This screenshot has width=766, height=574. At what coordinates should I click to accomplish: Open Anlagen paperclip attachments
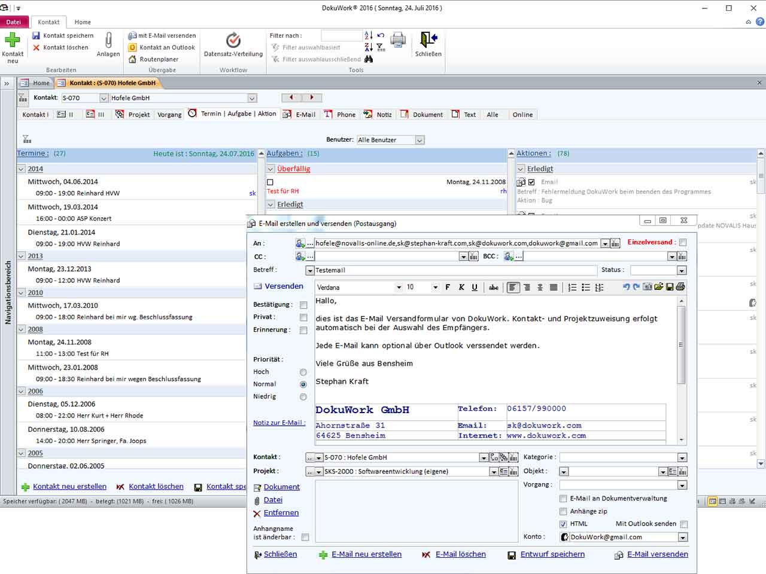pos(108,45)
